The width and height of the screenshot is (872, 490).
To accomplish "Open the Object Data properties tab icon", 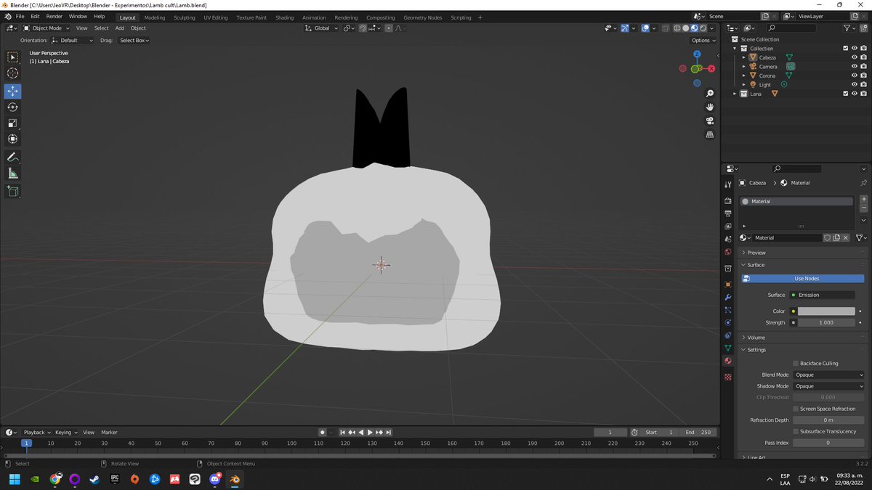I will (x=728, y=348).
